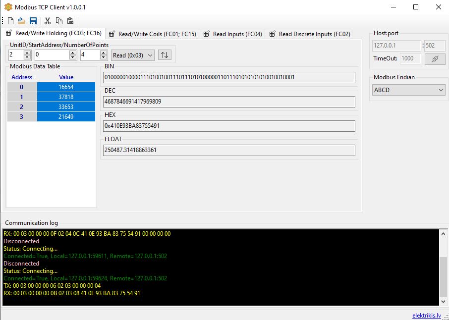Click the host field 127.0.0.1
The image size is (449, 320).
[x=396, y=46]
